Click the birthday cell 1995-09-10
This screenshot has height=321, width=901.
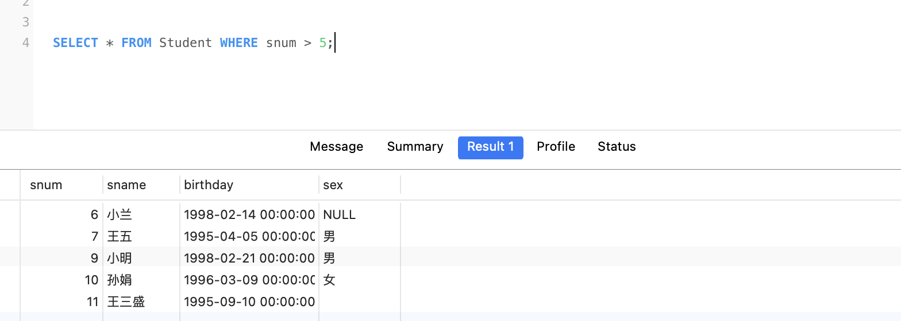pyautogui.click(x=249, y=302)
